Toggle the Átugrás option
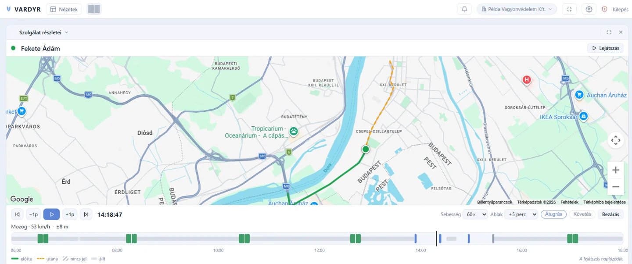This screenshot has height=264, width=632. [553, 214]
